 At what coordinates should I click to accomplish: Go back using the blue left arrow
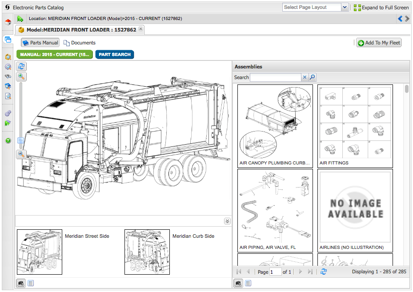click(400, 19)
